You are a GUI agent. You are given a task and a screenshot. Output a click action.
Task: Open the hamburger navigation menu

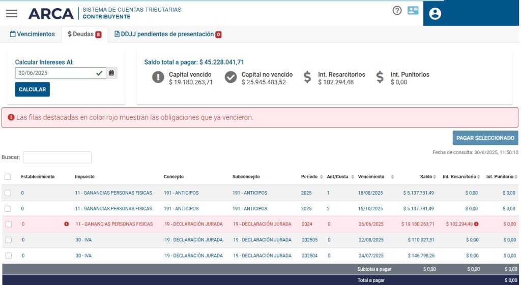(11, 14)
